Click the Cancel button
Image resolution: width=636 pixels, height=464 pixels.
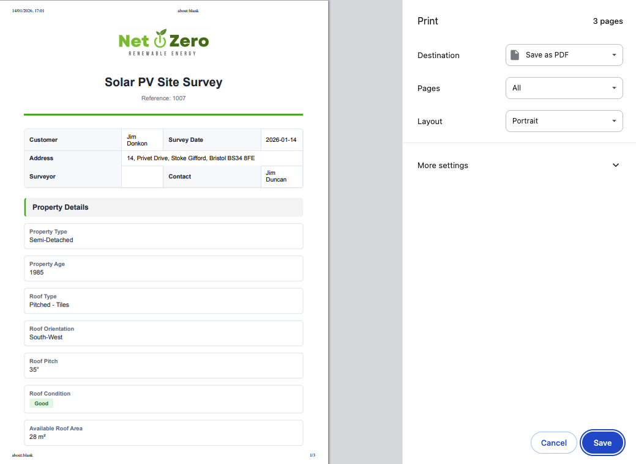click(553, 443)
